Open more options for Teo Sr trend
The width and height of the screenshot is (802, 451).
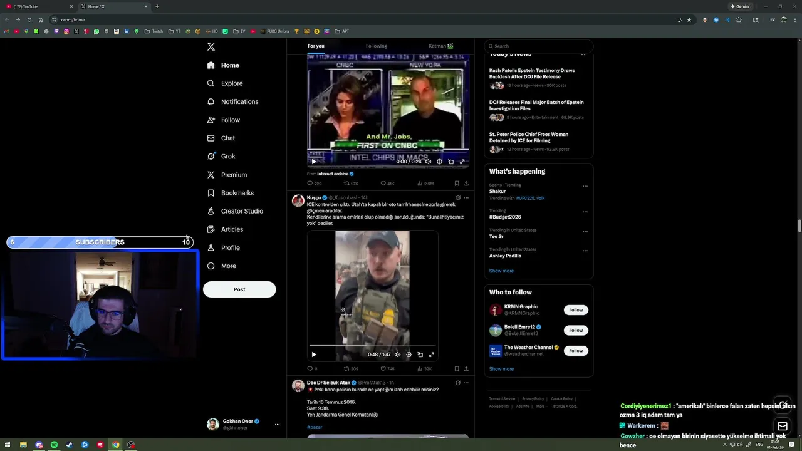tap(585, 231)
